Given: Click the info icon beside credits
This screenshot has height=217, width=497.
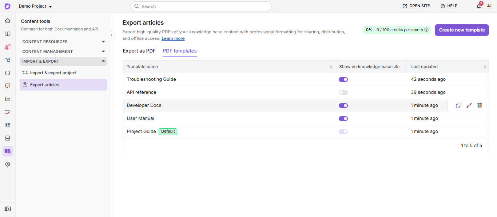Looking at the screenshot, I should 426,30.
